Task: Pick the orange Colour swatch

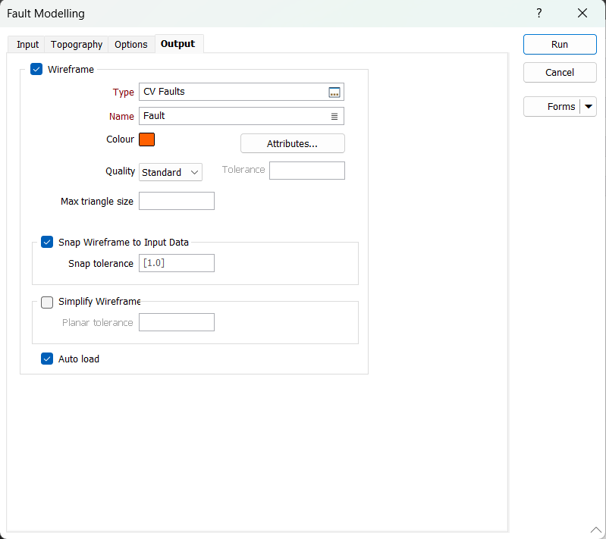Action: click(x=147, y=139)
